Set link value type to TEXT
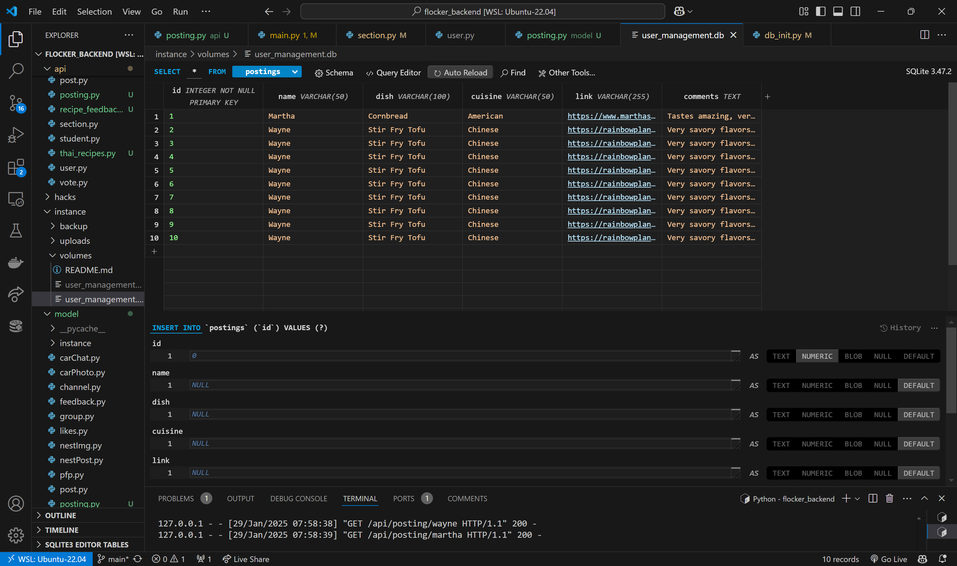 coord(781,473)
